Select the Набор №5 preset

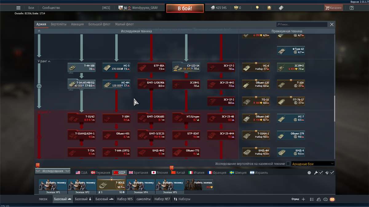click(x=125, y=199)
